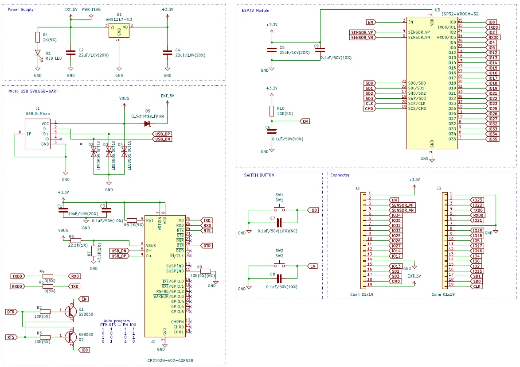Select resistor R10 10K pull-up symbol
This screenshot has width=520, height=367.
[272, 111]
